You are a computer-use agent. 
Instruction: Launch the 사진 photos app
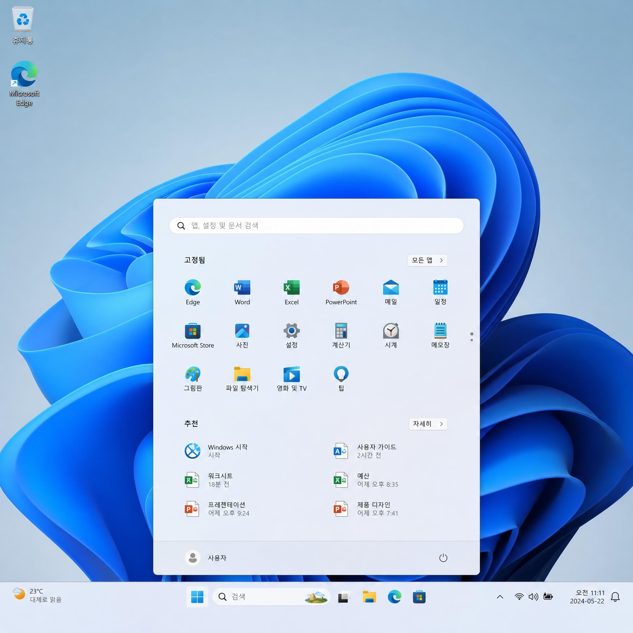tap(242, 335)
